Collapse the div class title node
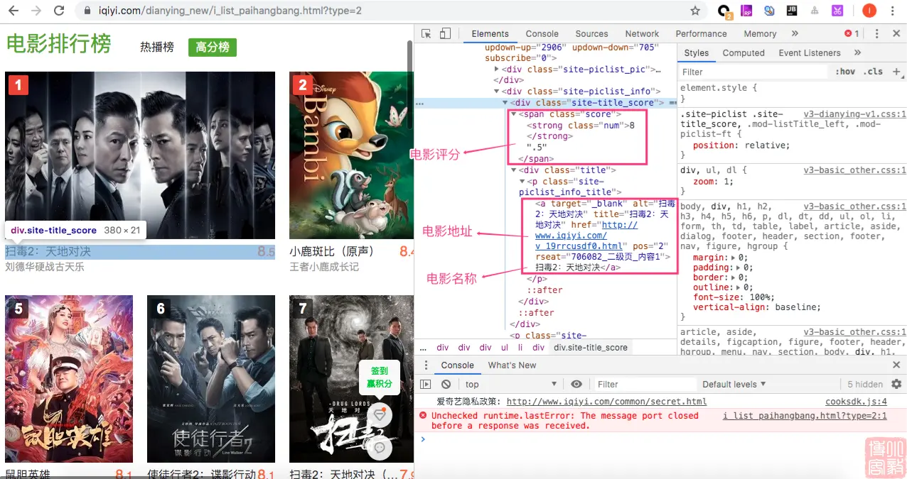 pos(514,170)
